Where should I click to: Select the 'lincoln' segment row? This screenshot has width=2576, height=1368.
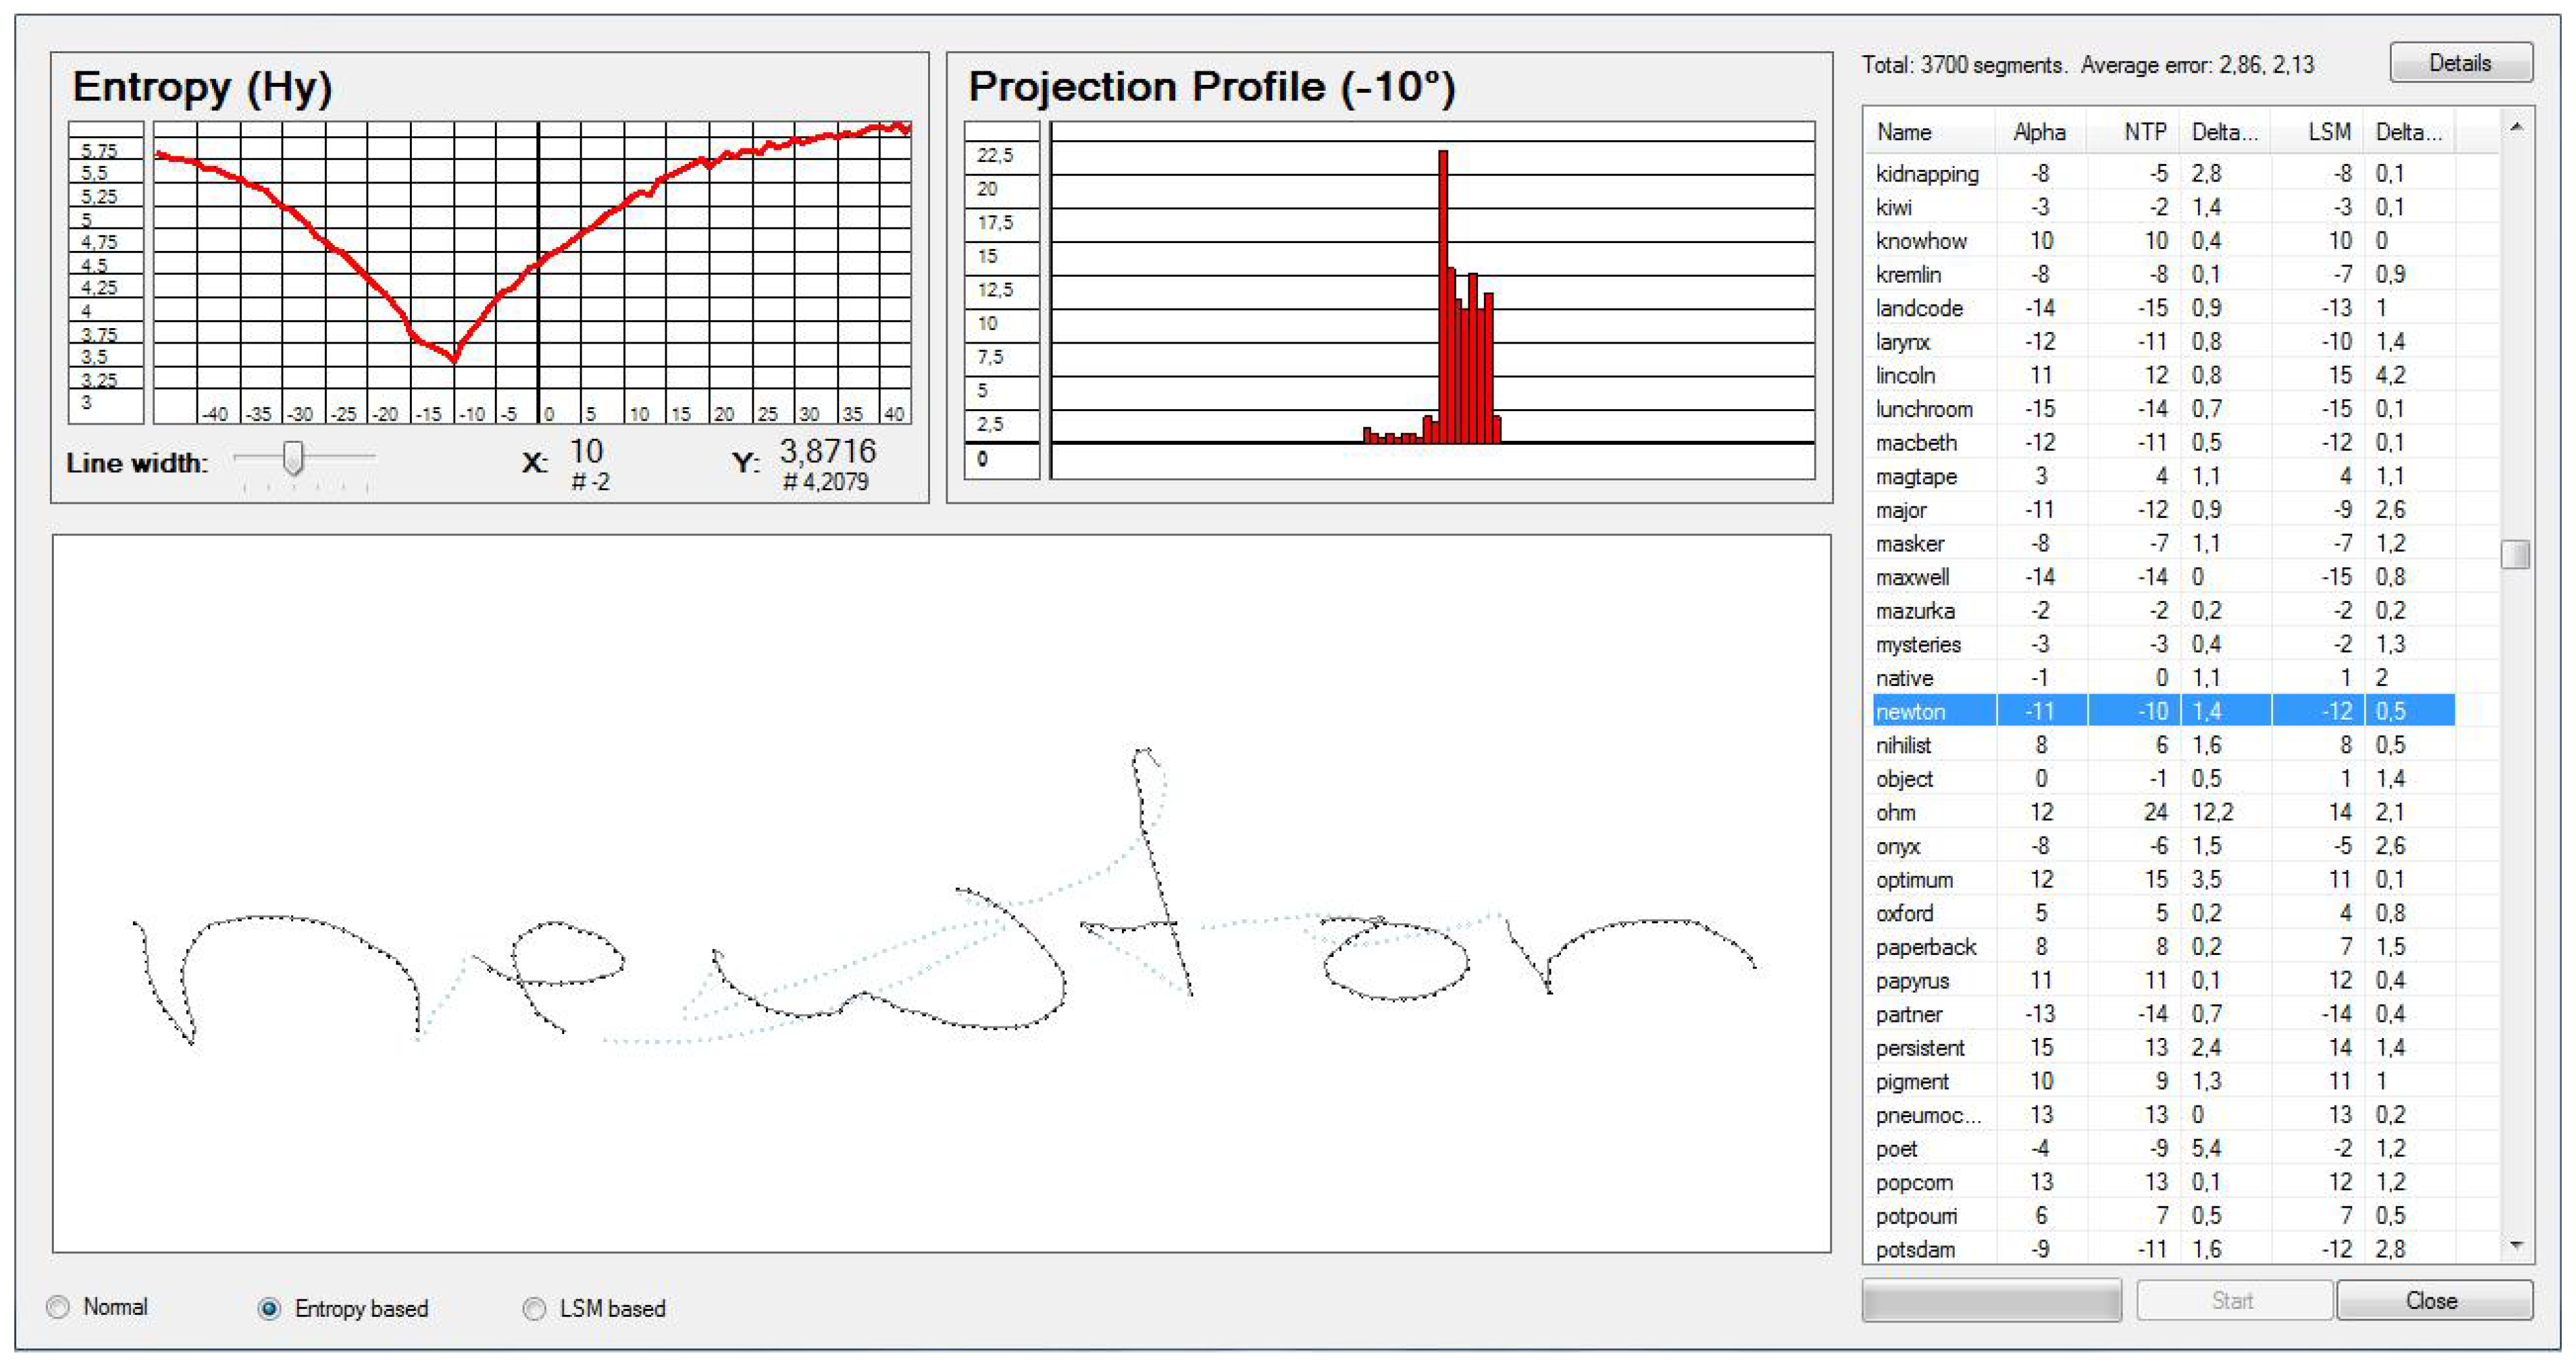(x=1905, y=375)
